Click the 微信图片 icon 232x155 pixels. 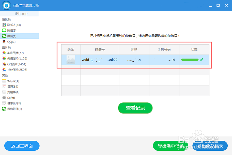(x=4, y=59)
